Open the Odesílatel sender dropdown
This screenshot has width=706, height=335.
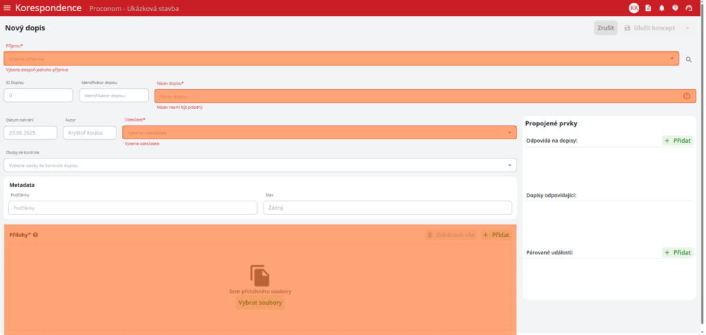510,132
